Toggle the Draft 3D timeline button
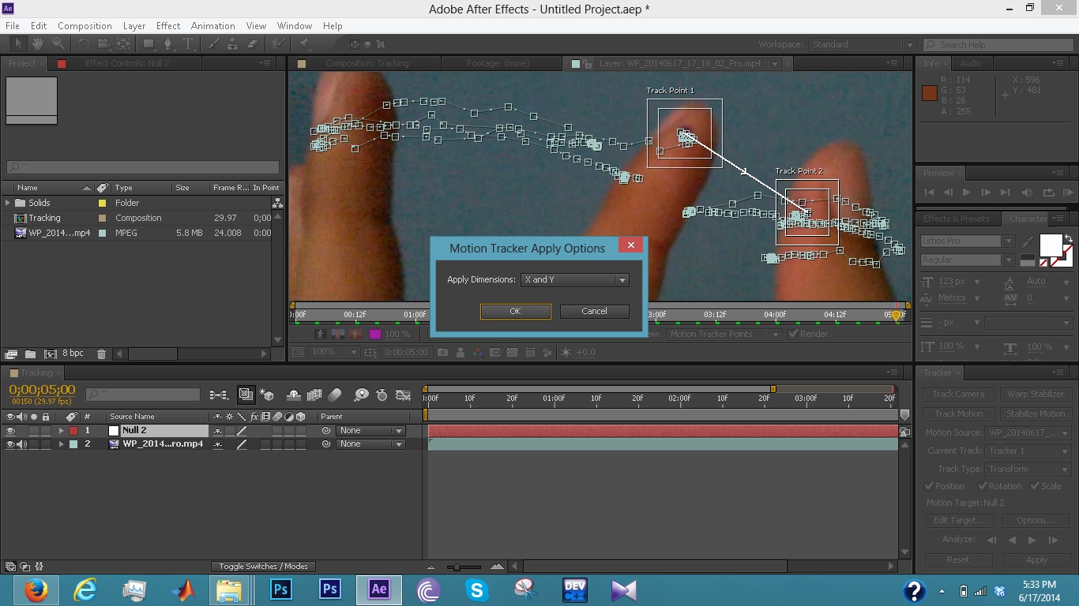The image size is (1079, 606). 267,395
